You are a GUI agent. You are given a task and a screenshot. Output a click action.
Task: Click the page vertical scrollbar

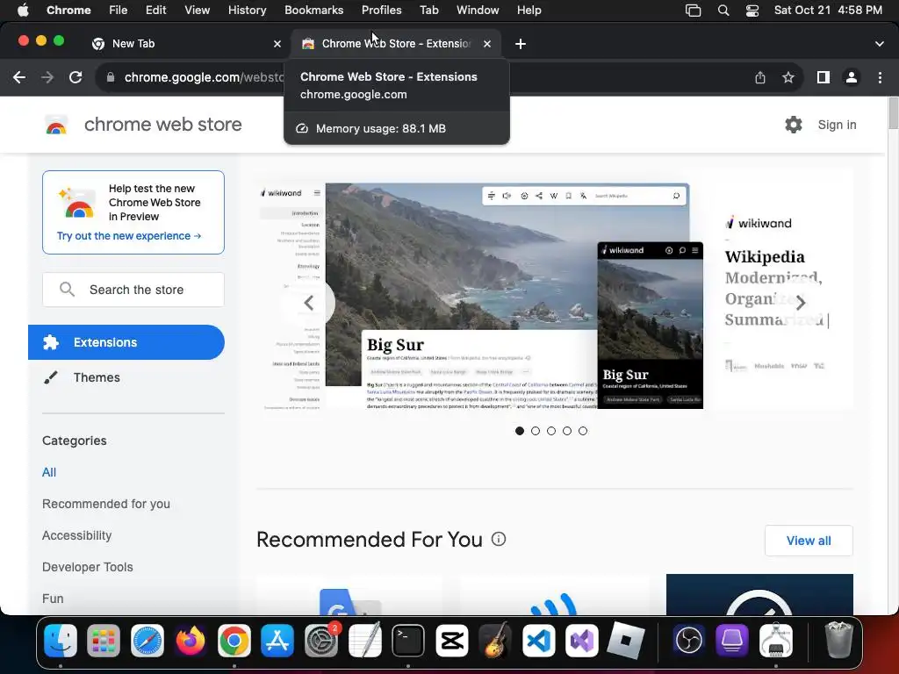coord(893,113)
